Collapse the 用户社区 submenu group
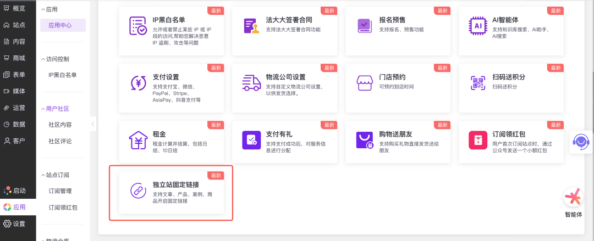The image size is (594, 241). (56, 109)
